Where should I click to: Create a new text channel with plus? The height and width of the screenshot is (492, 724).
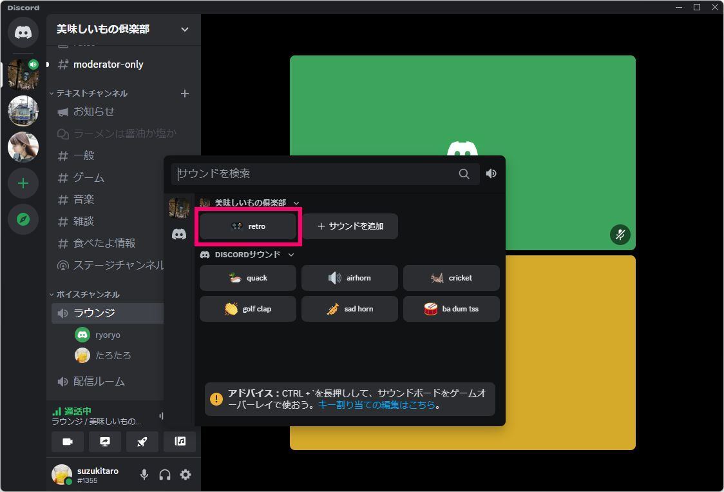185,93
